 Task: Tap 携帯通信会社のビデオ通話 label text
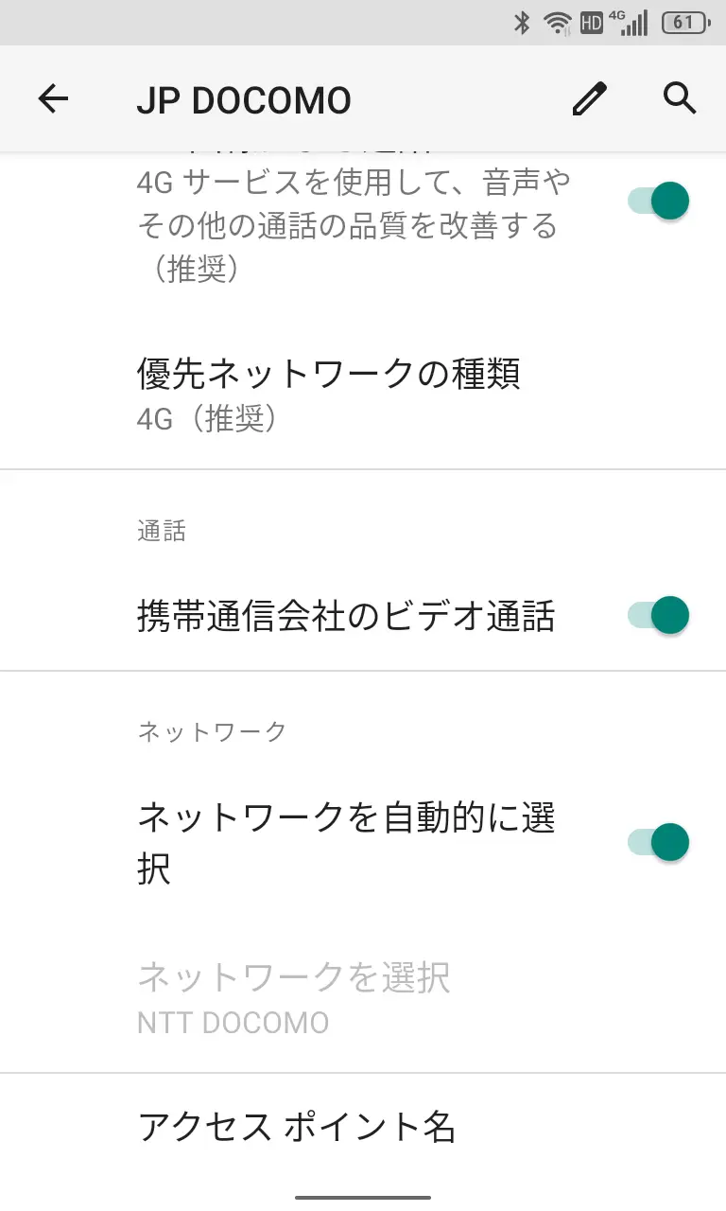pos(346,617)
